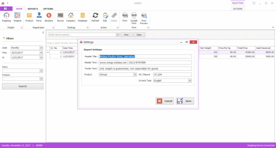Open Company settings
Screen dimensions: 276x148
pyautogui.click(x=71, y=17)
